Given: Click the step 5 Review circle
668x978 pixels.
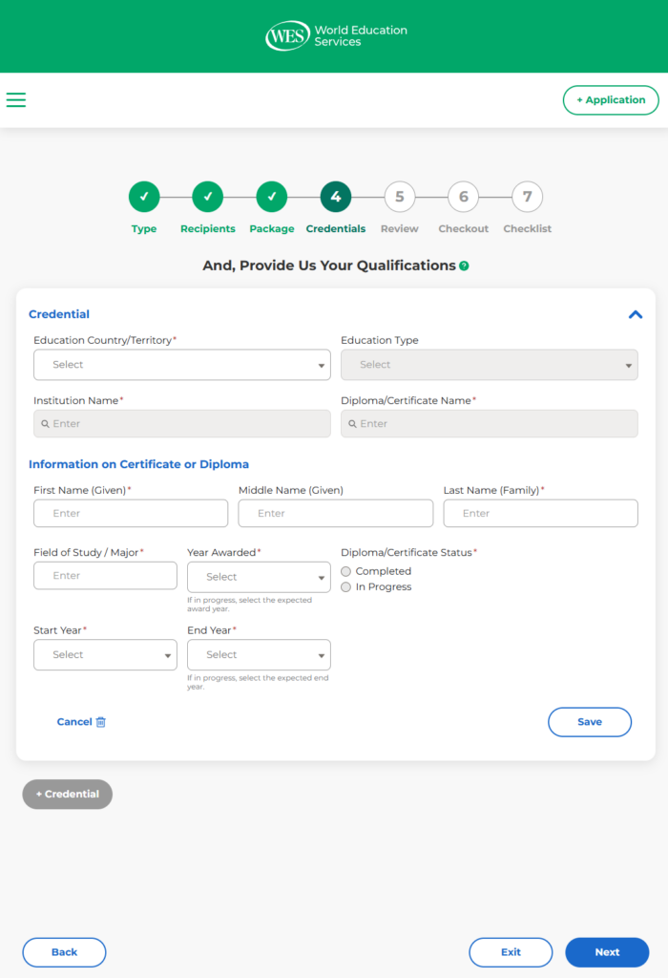Looking at the screenshot, I should [400, 197].
